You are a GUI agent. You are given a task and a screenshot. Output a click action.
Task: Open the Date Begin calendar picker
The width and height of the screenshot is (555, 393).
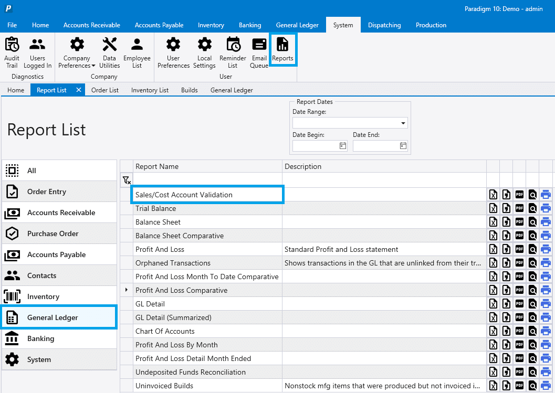343,146
